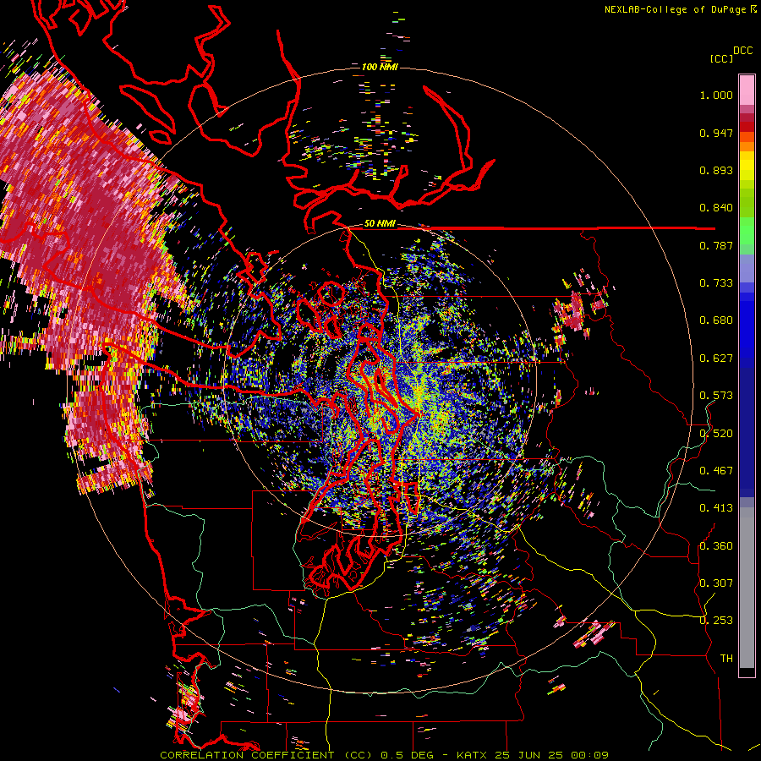
Task: Click the 00:09 timestamp
Action: [x=589, y=755]
